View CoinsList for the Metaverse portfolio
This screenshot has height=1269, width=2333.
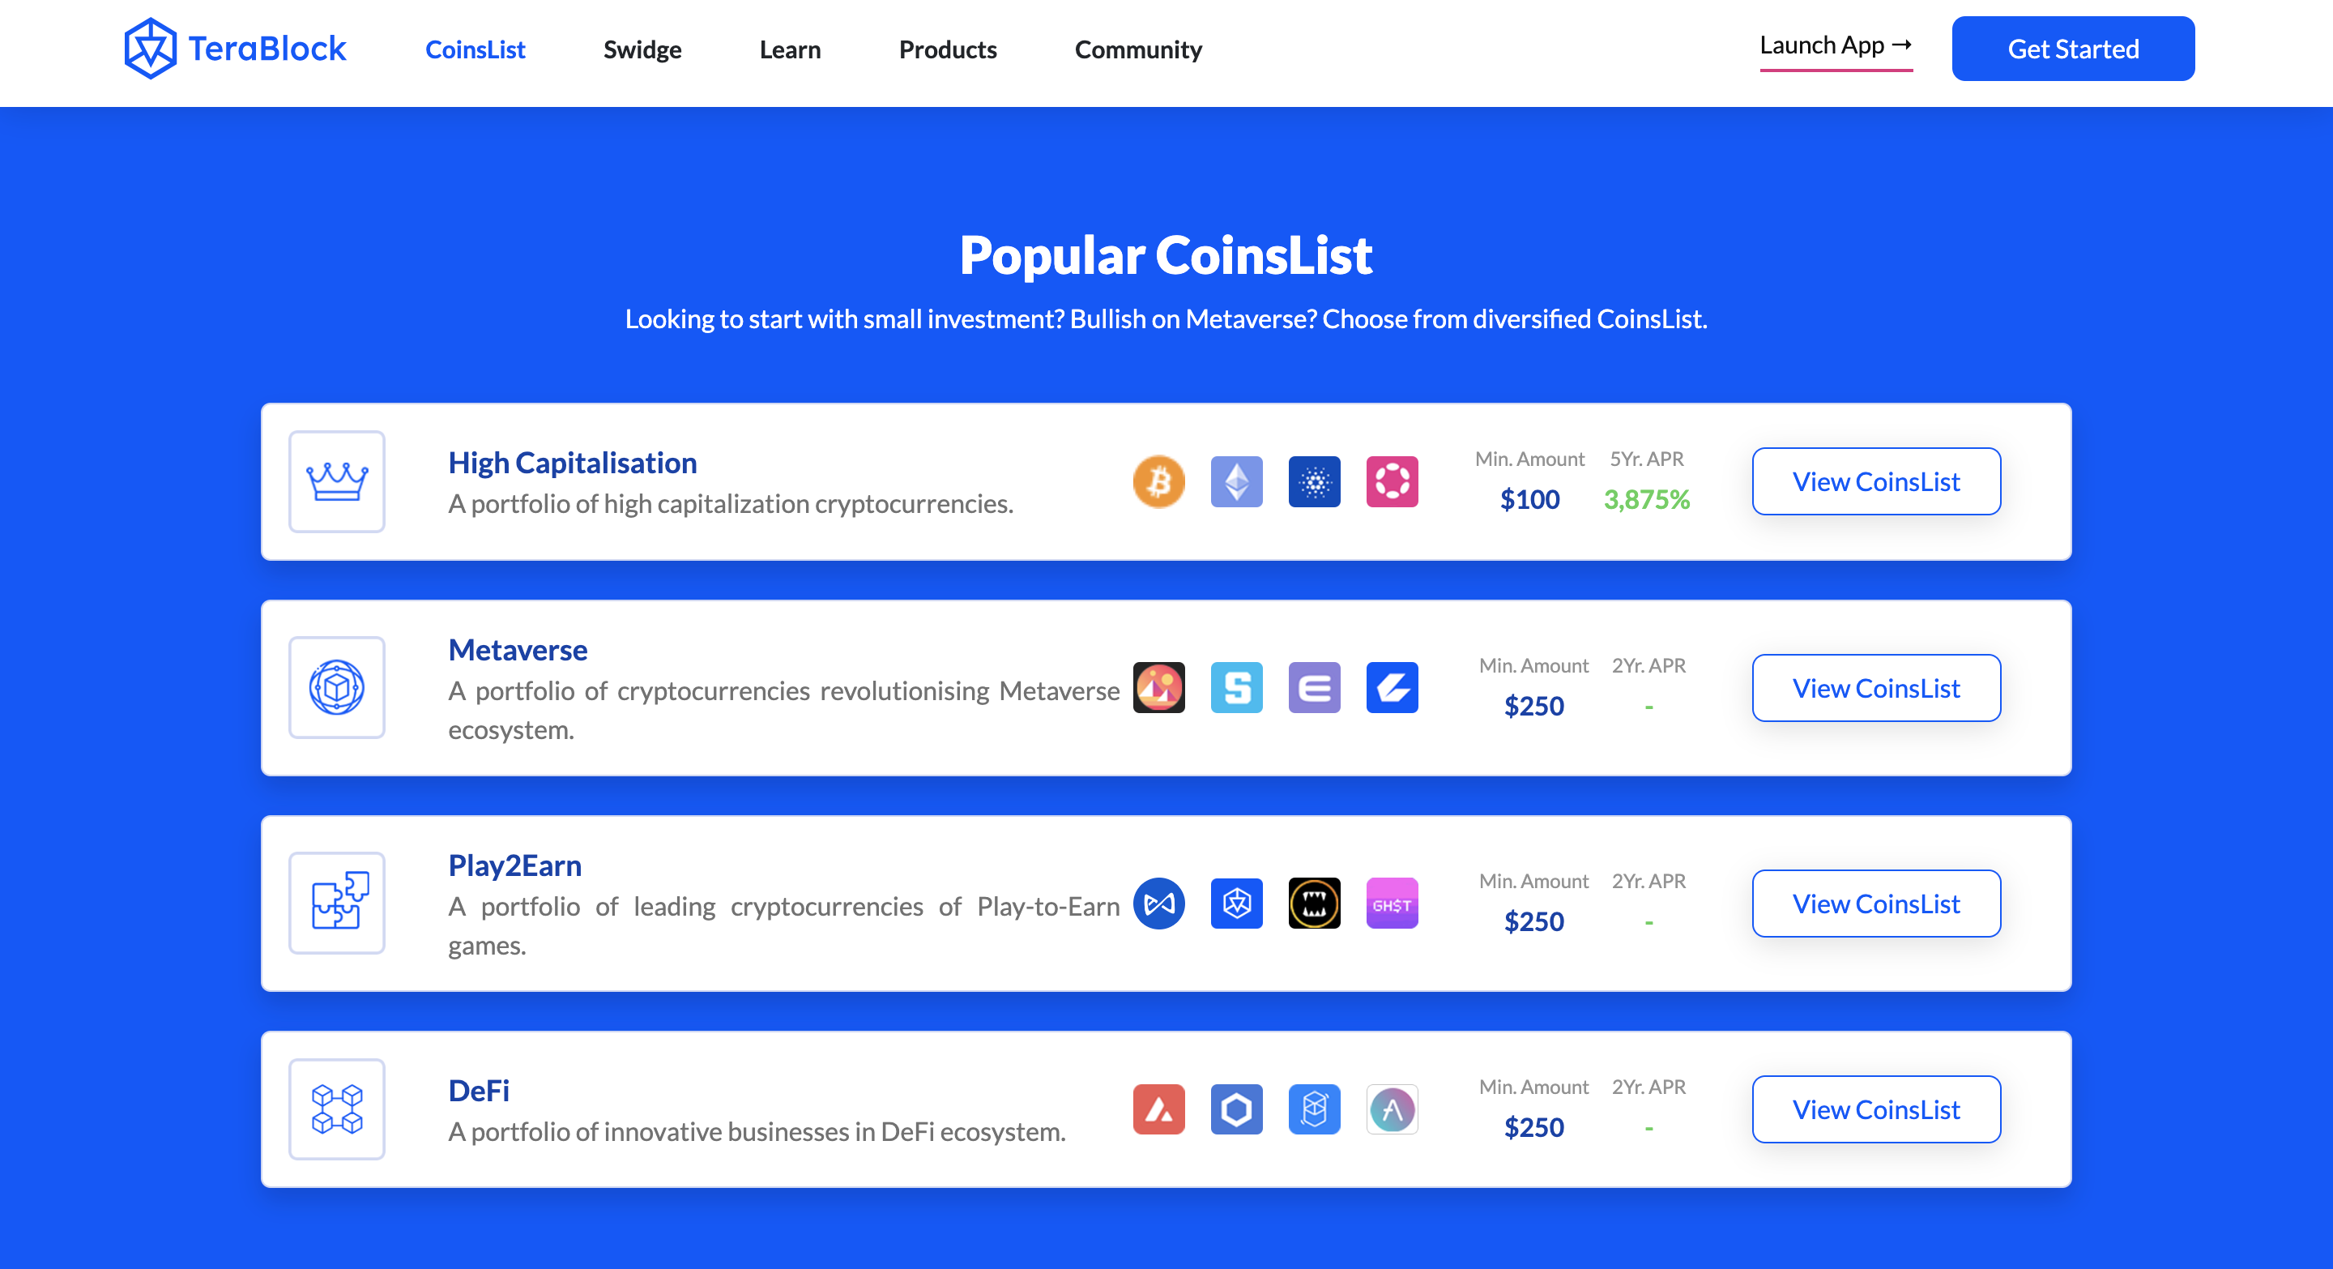point(1875,689)
